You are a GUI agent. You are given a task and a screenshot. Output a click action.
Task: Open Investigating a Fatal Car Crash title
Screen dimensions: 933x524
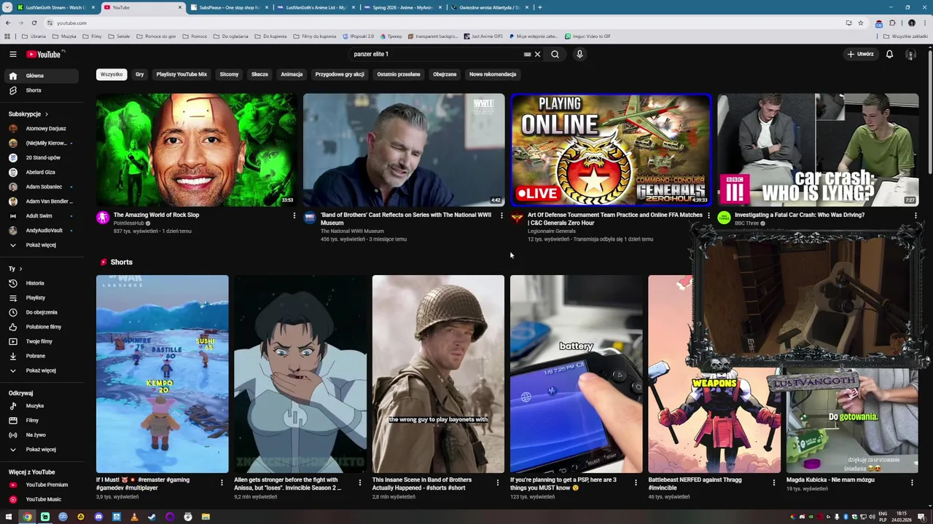[x=800, y=215]
